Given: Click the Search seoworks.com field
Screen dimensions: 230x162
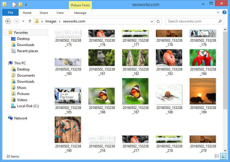Looking at the screenshot, I should 192,21.
